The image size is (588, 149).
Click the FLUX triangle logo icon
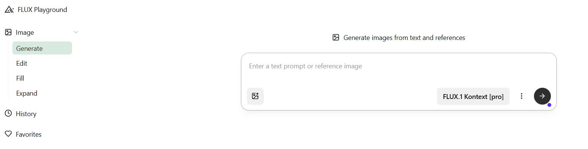(9, 10)
